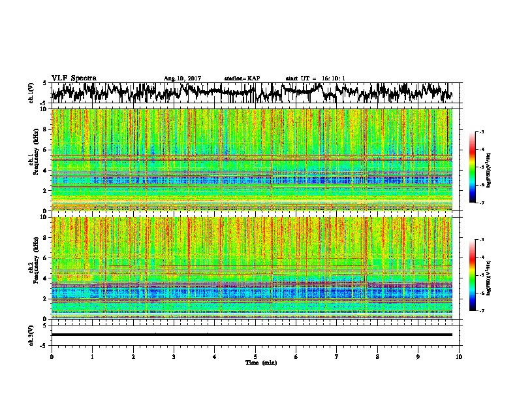The width and height of the screenshot is (517, 400).
Task: Click time axis tick label "9"
Action: tap(418, 357)
